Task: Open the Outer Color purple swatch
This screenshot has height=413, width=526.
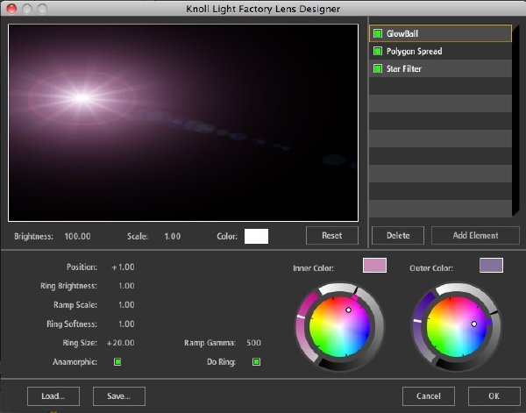Action: pos(491,266)
